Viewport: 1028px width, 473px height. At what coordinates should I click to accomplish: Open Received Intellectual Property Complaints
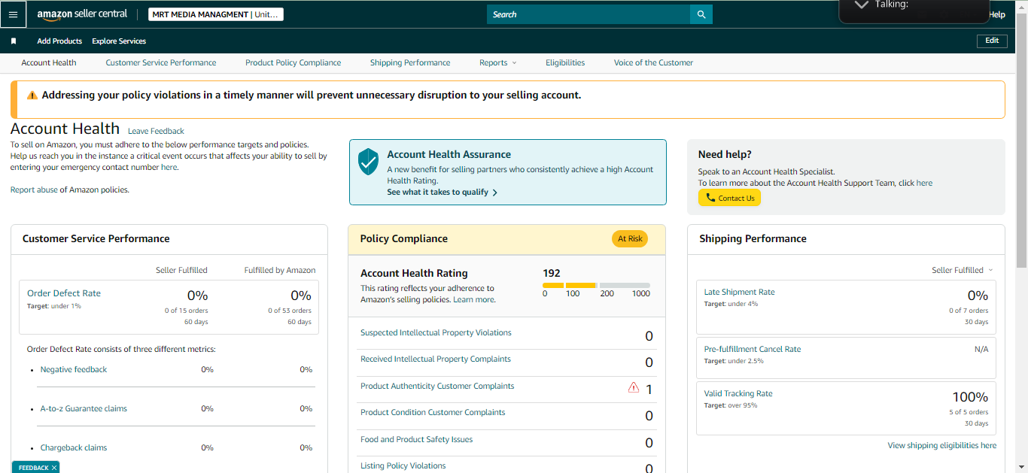(436, 359)
